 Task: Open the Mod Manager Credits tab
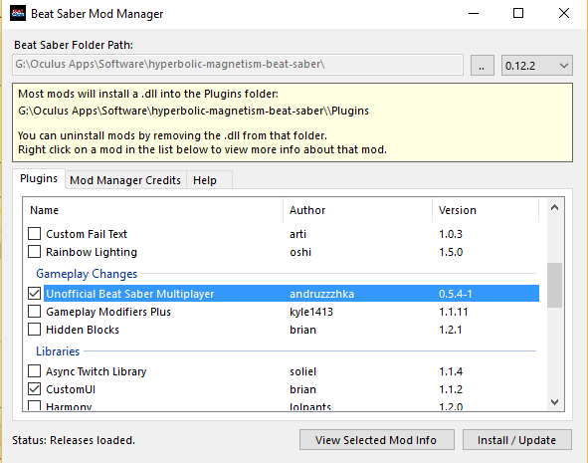point(125,180)
